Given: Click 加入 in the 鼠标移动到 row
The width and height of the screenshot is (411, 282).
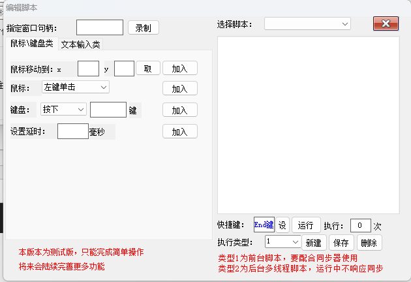Looking at the screenshot, I should point(179,69).
